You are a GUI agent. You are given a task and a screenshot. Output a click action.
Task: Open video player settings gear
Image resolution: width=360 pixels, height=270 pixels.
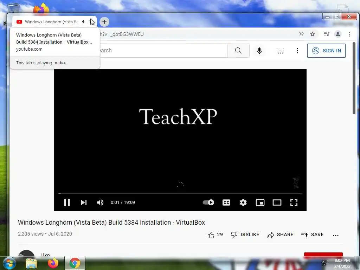point(243,202)
